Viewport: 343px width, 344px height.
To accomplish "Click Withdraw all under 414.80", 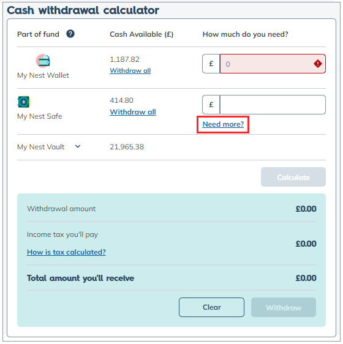I will [133, 112].
